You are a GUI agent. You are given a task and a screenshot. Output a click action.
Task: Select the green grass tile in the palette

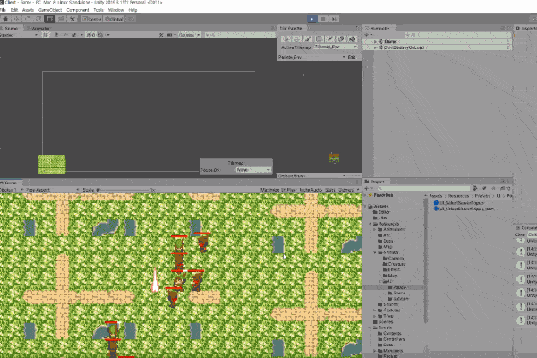[x=52, y=164]
